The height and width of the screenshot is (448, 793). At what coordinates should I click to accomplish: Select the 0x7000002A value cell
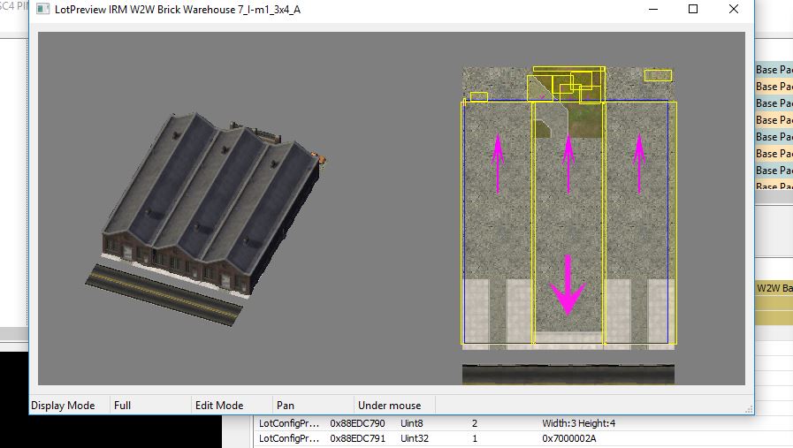tap(569, 438)
